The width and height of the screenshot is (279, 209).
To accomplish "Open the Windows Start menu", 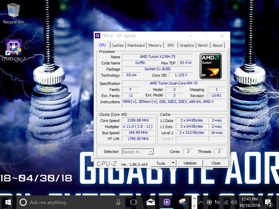I will [x=8, y=202].
